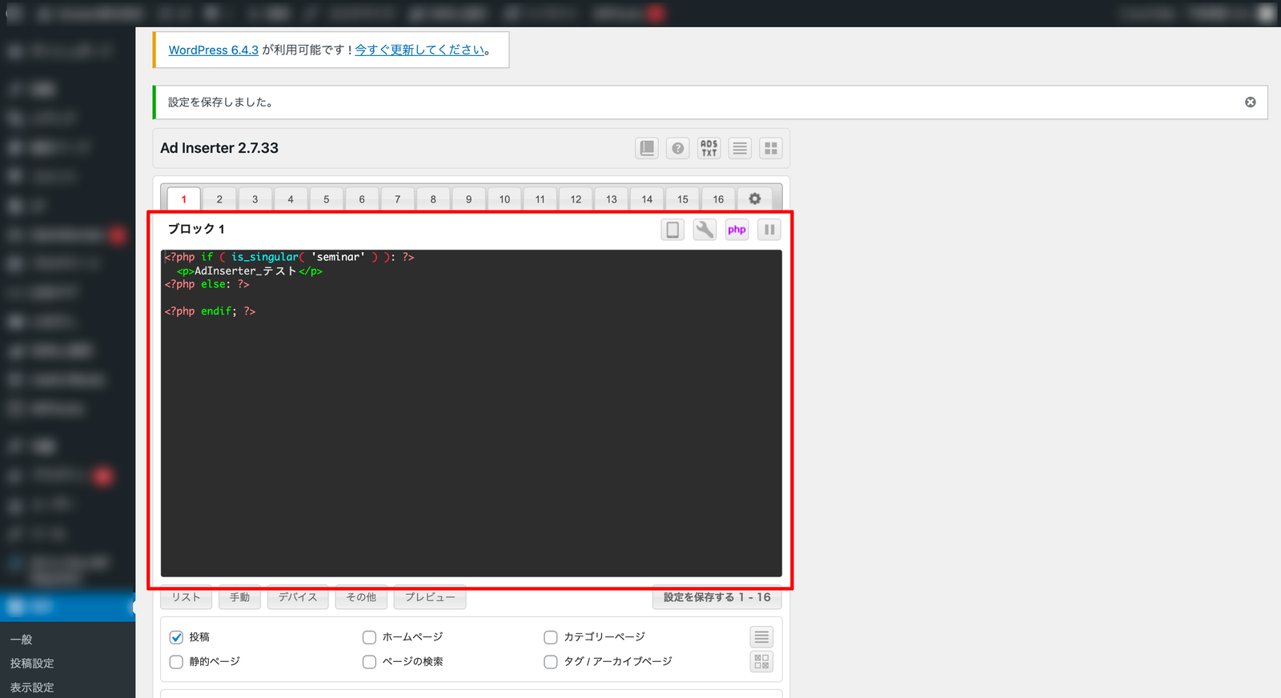This screenshot has width=1281, height=698.
Task: Toggle the blocks list view icon
Action: coord(740,148)
